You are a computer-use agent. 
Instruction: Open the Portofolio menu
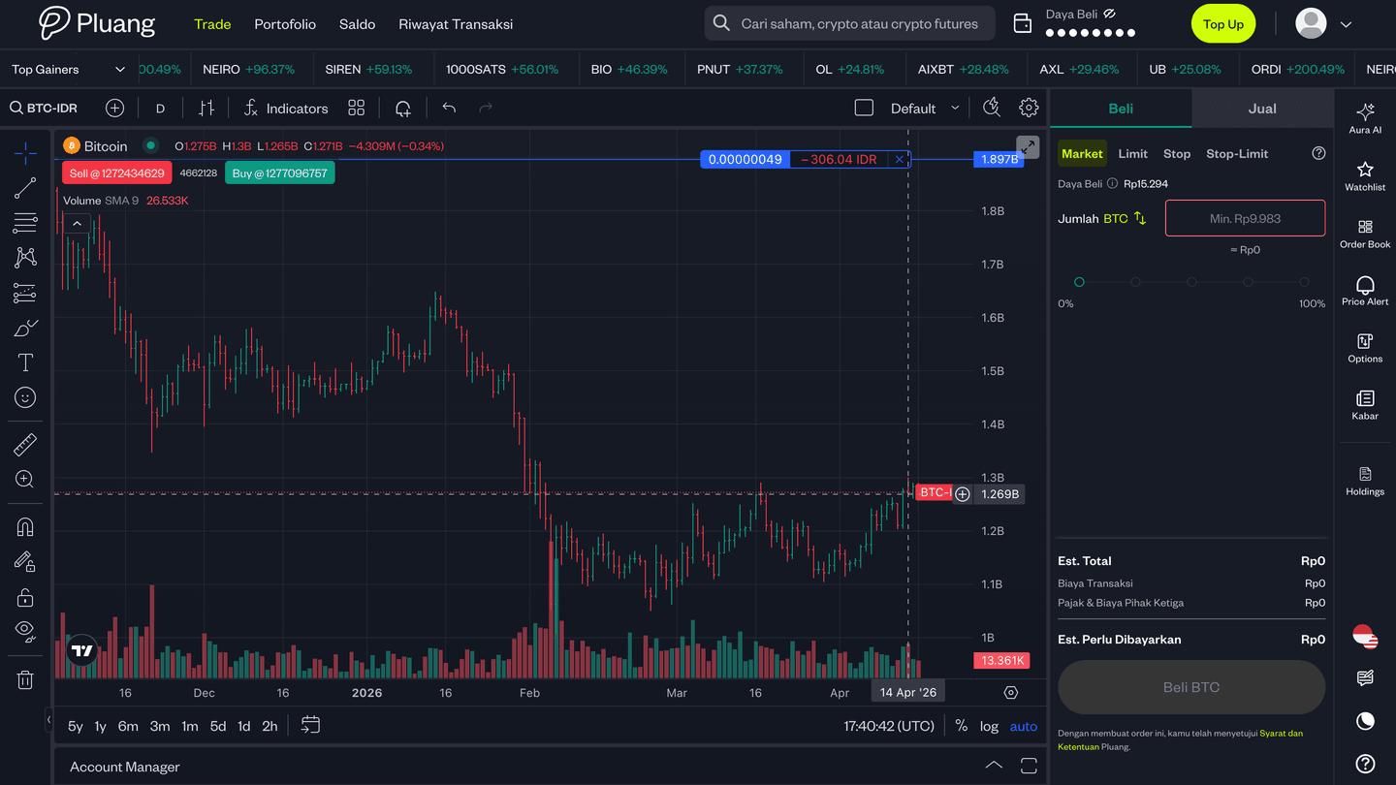pyautogui.click(x=285, y=24)
